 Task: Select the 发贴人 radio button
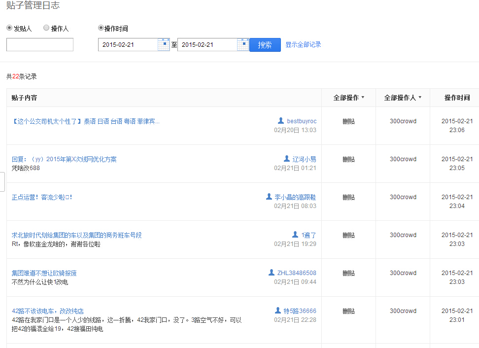pos(9,28)
